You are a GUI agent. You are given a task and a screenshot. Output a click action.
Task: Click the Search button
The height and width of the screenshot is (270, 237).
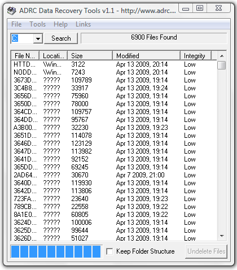(61, 38)
